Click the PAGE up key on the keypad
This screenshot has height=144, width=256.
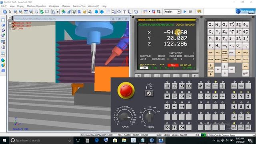[211, 66]
